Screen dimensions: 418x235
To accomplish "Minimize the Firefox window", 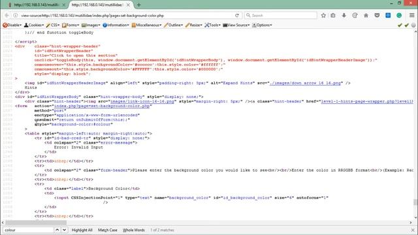I will 391,3.
